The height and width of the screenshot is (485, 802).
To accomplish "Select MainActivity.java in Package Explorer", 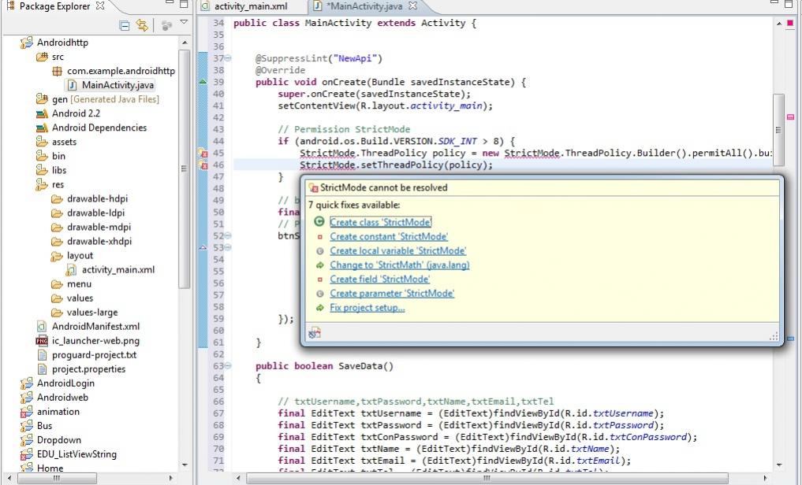I will [x=118, y=85].
